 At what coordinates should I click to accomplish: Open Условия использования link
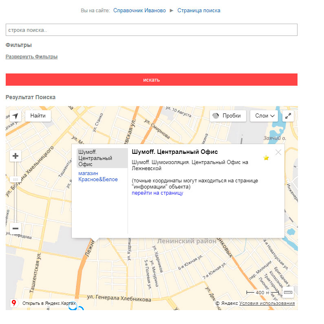(x=267, y=303)
